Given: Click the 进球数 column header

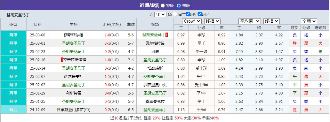Looking at the screenshot, I should click(x=320, y=27).
